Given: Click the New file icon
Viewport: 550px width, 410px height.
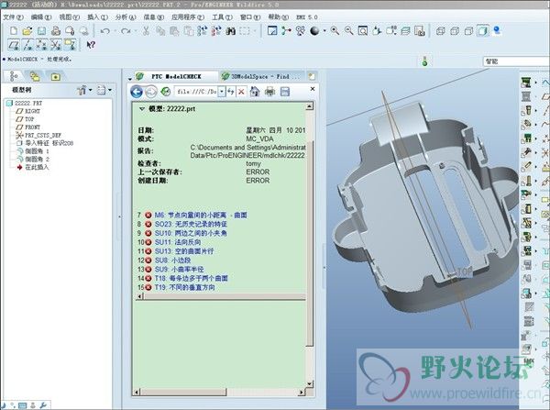Looking at the screenshot, I should [14, 31].
